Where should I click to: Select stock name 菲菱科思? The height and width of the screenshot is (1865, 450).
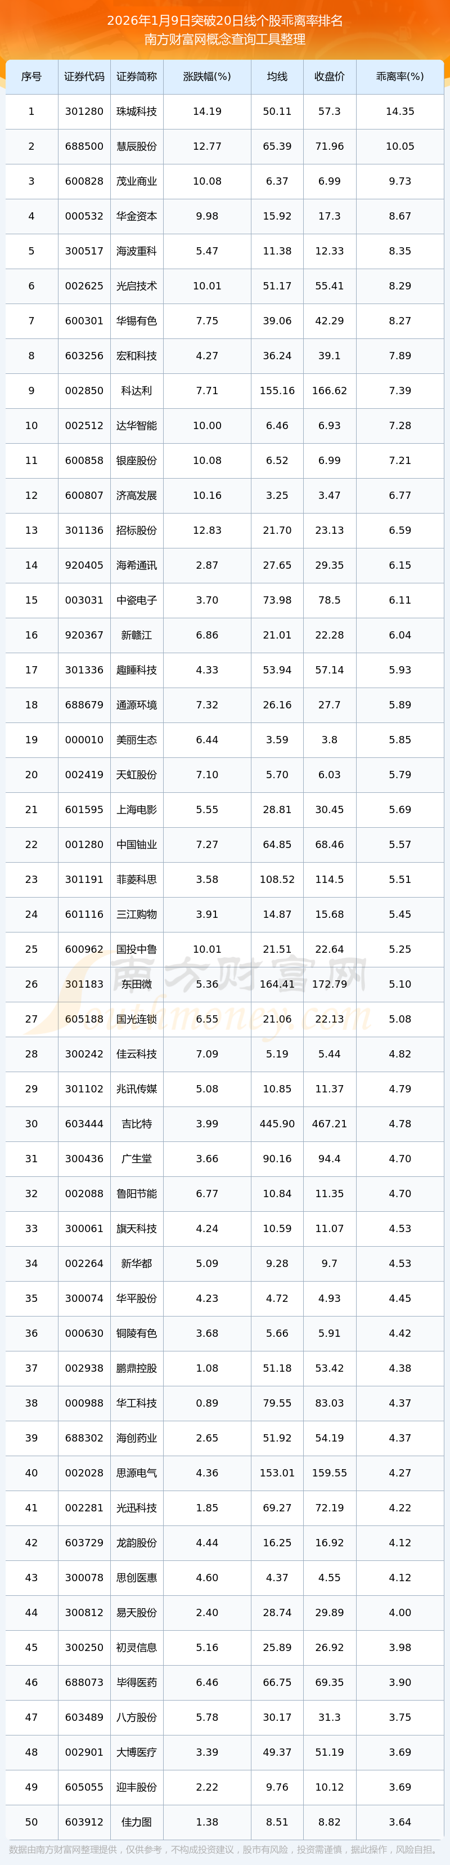click(x=137, y=880)
